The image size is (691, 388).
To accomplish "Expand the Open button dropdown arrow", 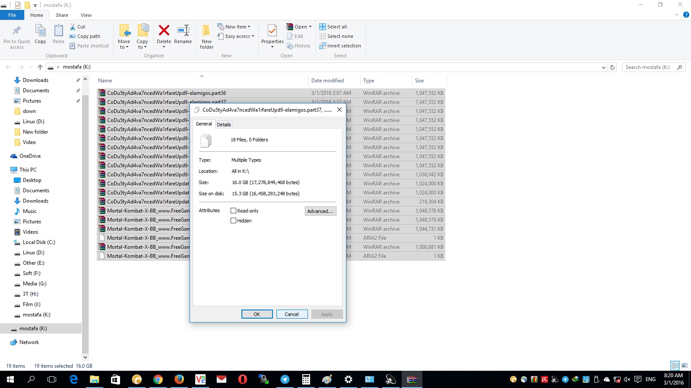I will (310, 27).
